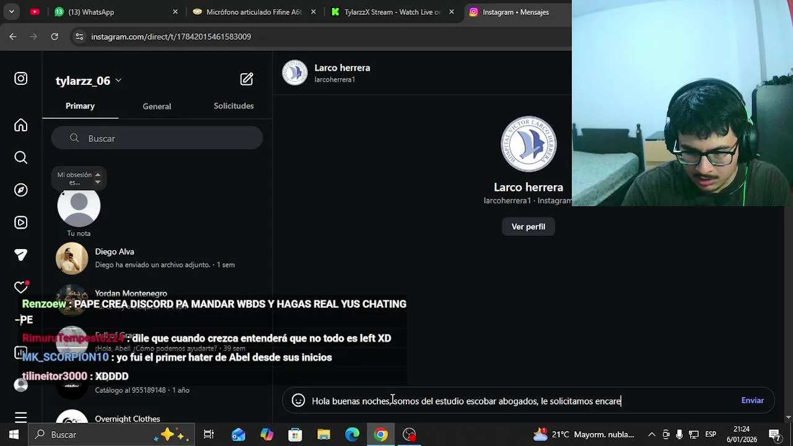The image size is (793, 446).
Task: Close the TylarzzX Stream tab
Action: click(452, 12)
